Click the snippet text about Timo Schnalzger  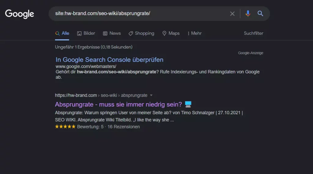(x=149, y=116)
